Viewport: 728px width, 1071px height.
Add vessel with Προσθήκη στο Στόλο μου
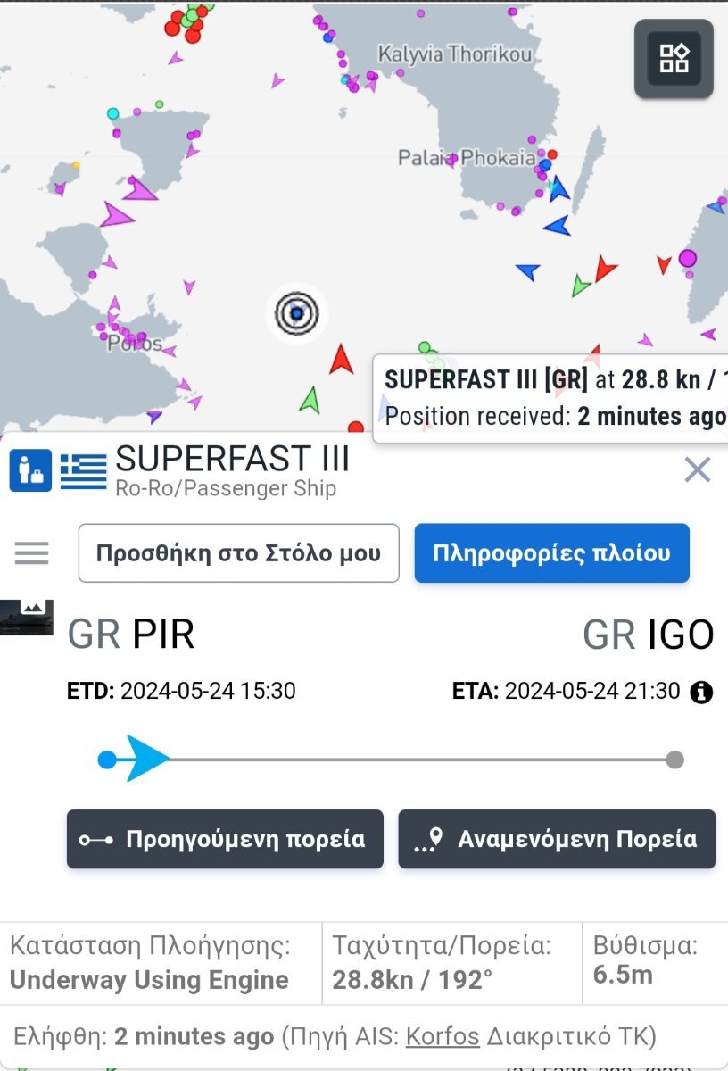tap(238, 553)
